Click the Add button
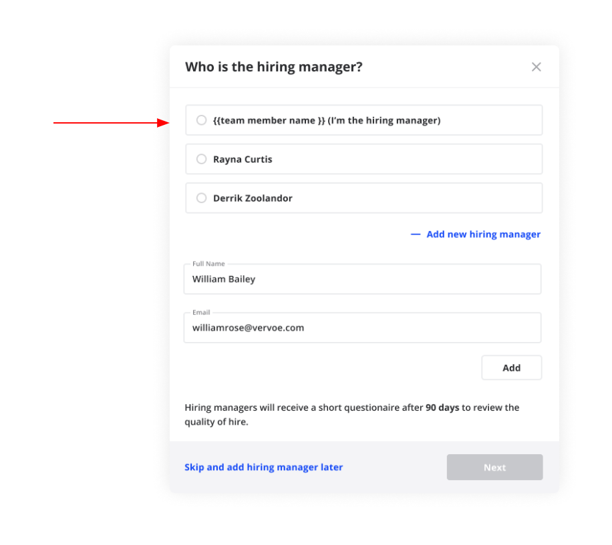The width and height of the screenshot is (612, 545). click(511, 367)
